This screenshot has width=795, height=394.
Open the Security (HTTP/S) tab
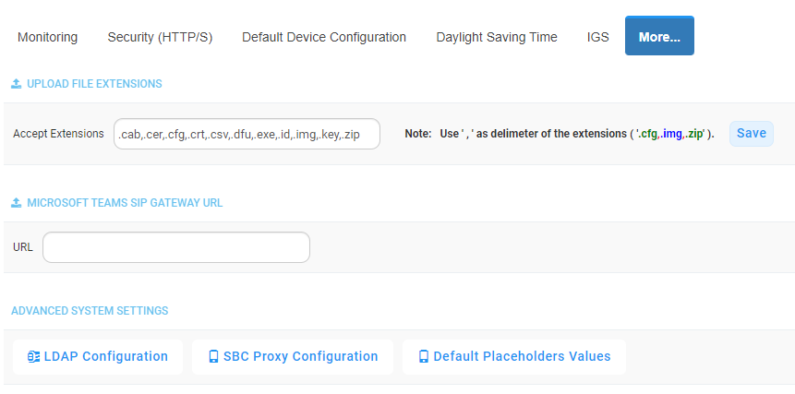click(x=160, y=37)
